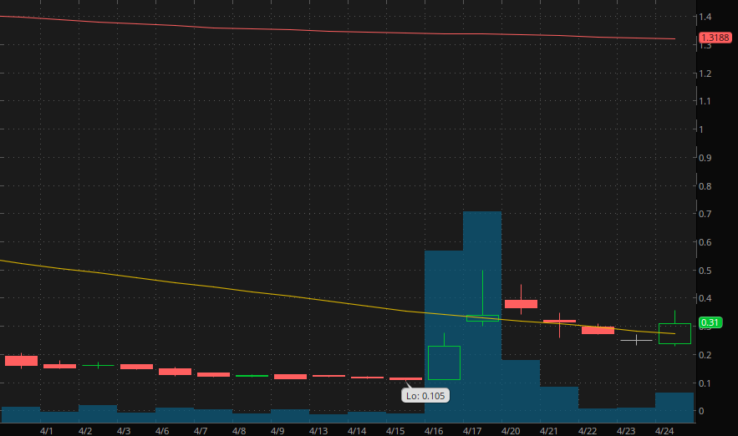Select the red candle on 4/20
The width and height of the screenshot is (738, 436).
coord(521,304)
